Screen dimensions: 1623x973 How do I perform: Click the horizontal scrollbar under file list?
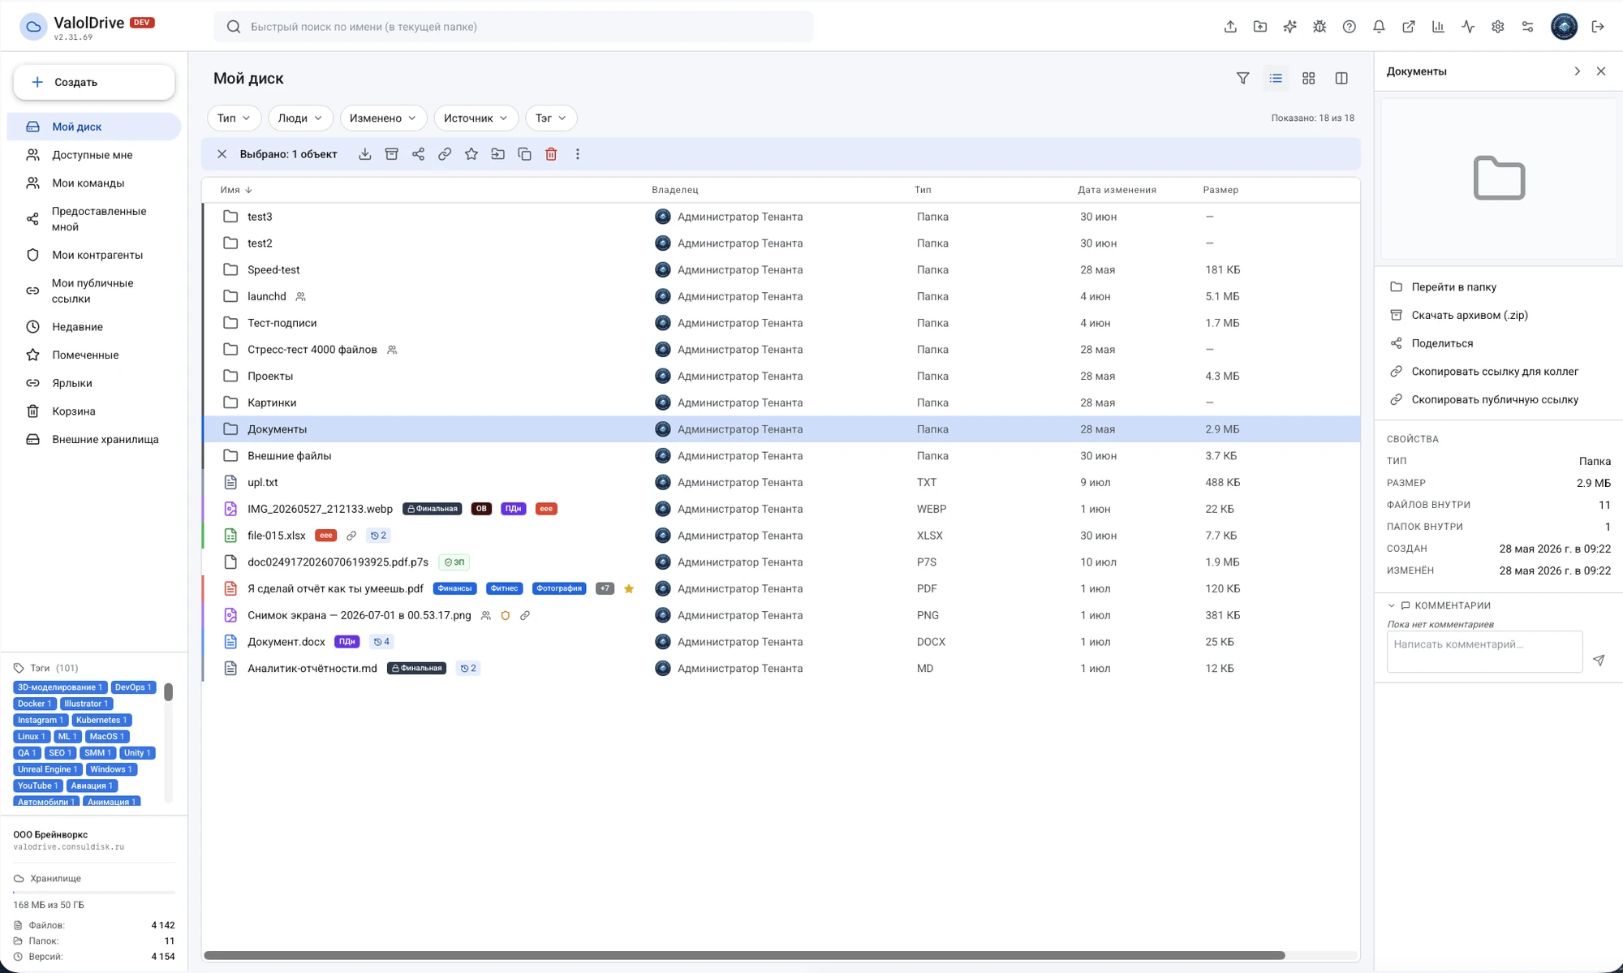click(x=744, y=955)
